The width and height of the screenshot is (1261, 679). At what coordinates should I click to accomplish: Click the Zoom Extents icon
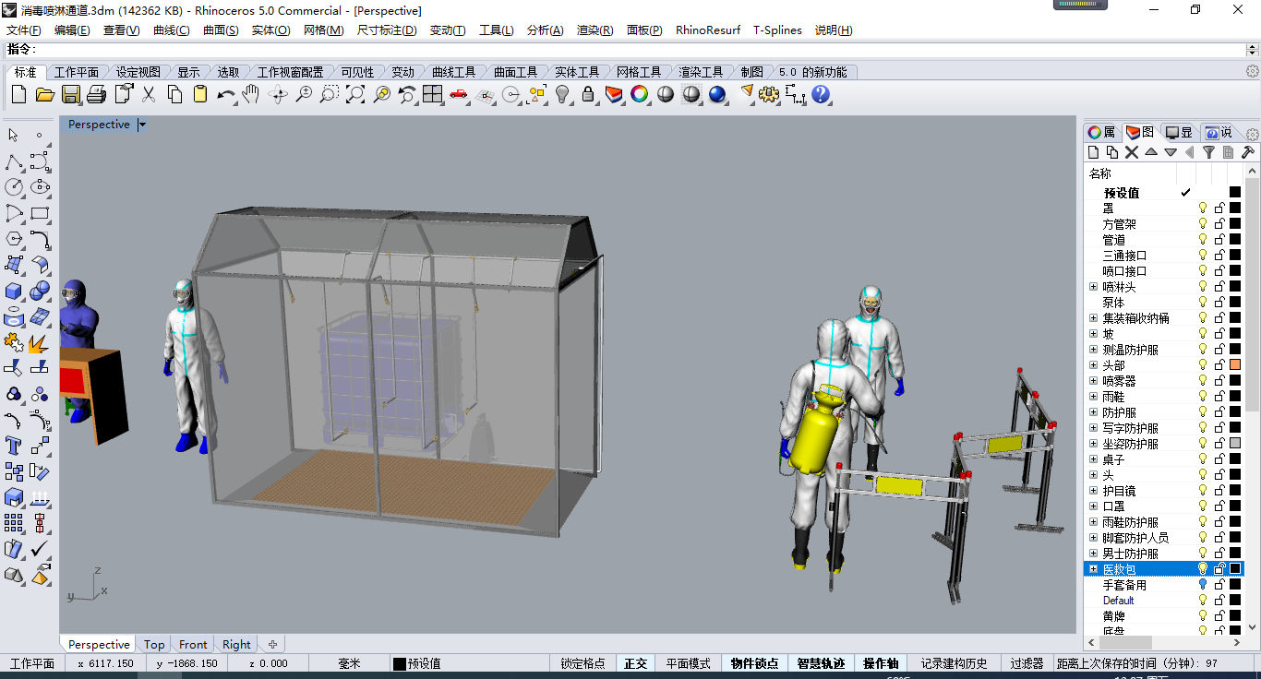(x=355, y=94)
